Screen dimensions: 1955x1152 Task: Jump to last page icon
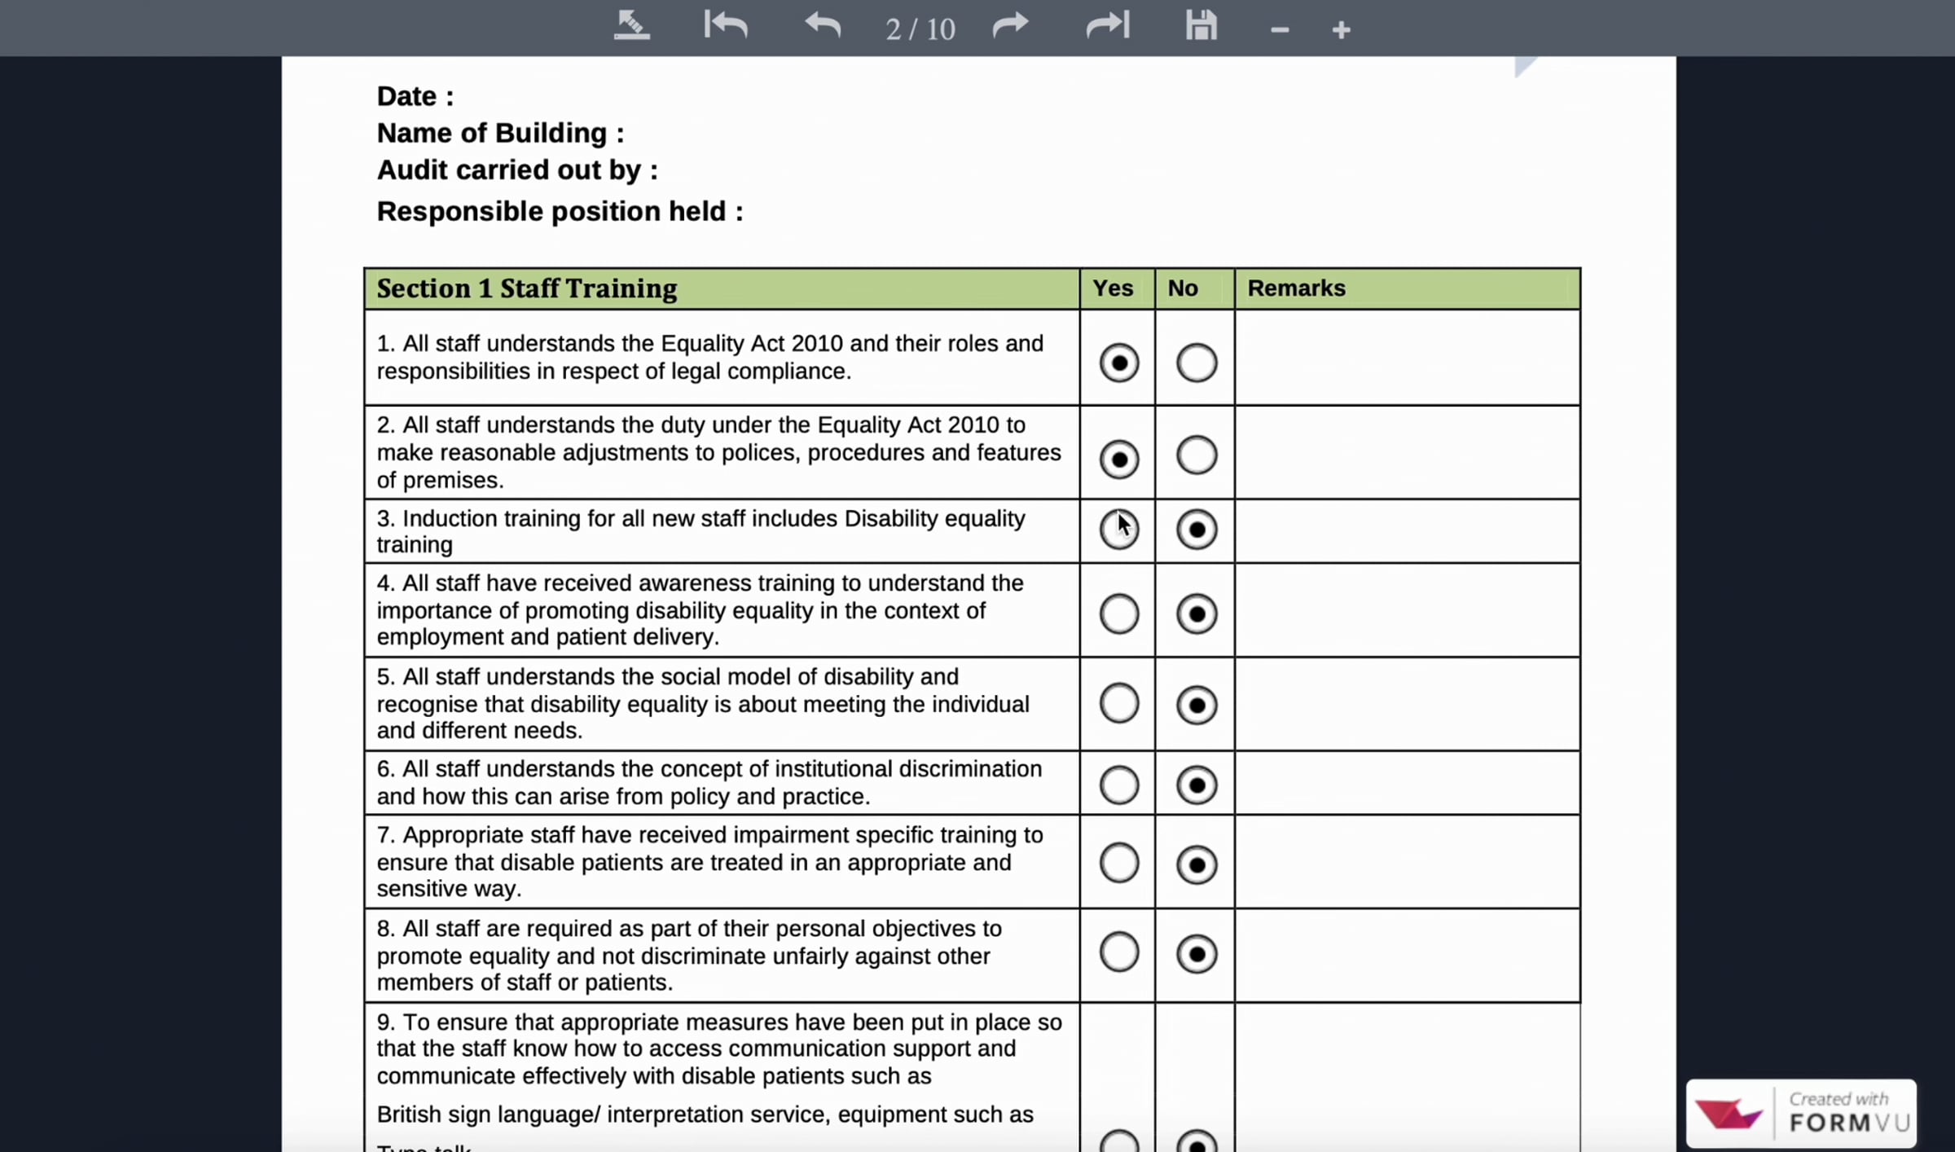[1108, 25]
